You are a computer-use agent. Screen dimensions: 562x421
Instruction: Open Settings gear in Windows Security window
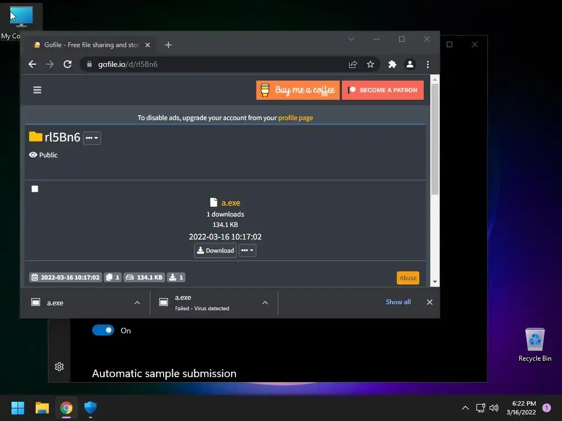point(59,367)
